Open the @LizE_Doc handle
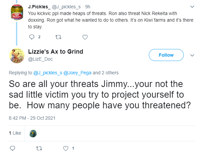Screen dimensions: 203x158 [x=41, y=59]
